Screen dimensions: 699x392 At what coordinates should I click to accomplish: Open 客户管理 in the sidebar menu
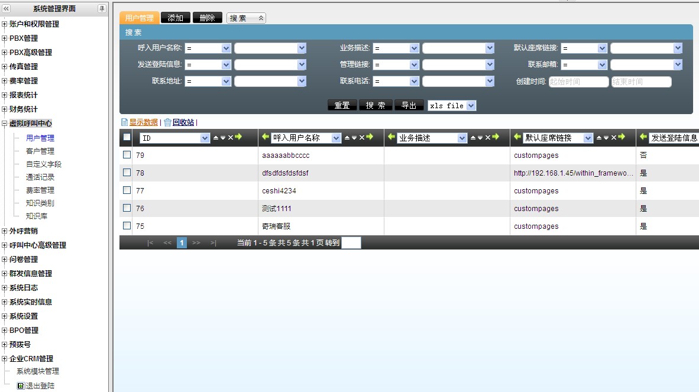coord(40,151)
